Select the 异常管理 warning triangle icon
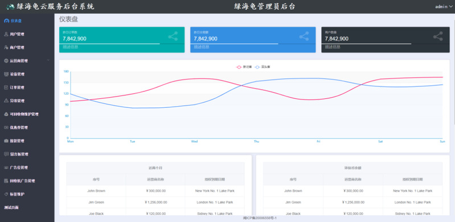455x222 pixels. (x=6, y=100)
